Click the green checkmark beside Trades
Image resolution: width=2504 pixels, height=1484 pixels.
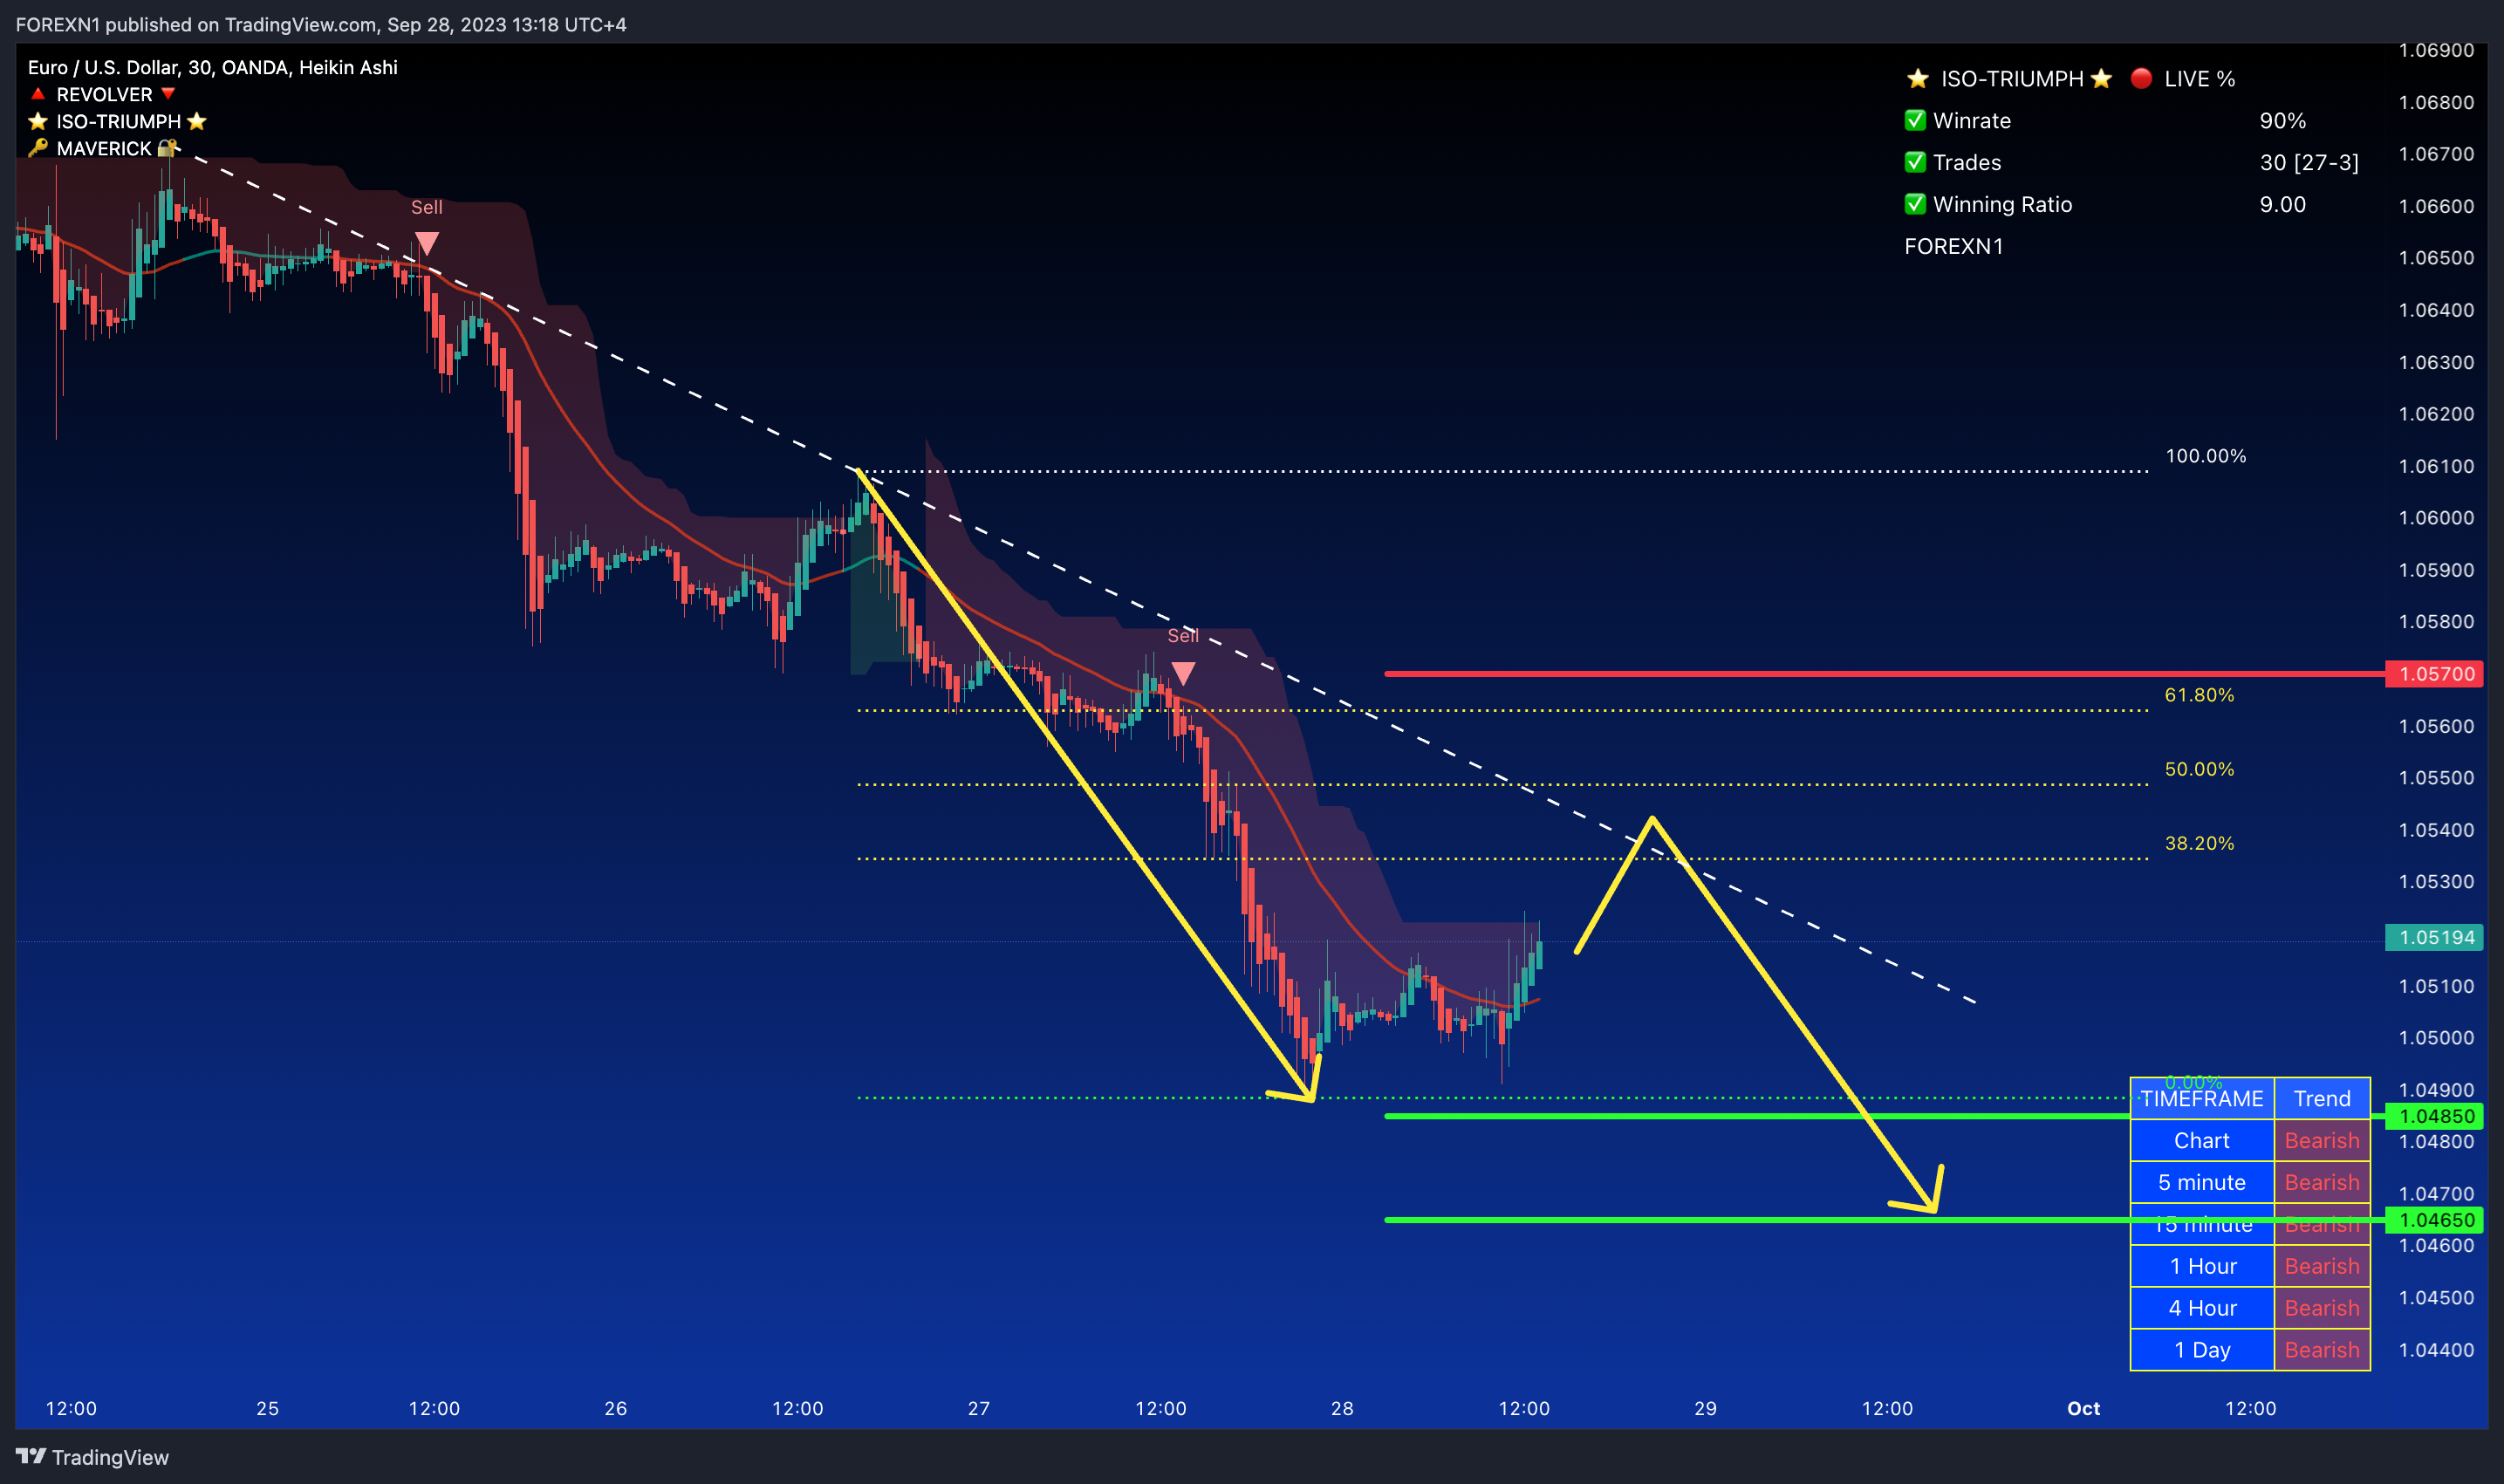tap(1915, 162)
